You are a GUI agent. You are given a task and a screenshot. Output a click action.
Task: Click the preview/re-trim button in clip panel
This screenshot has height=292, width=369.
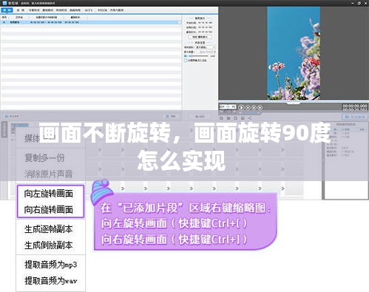[200, 37]
